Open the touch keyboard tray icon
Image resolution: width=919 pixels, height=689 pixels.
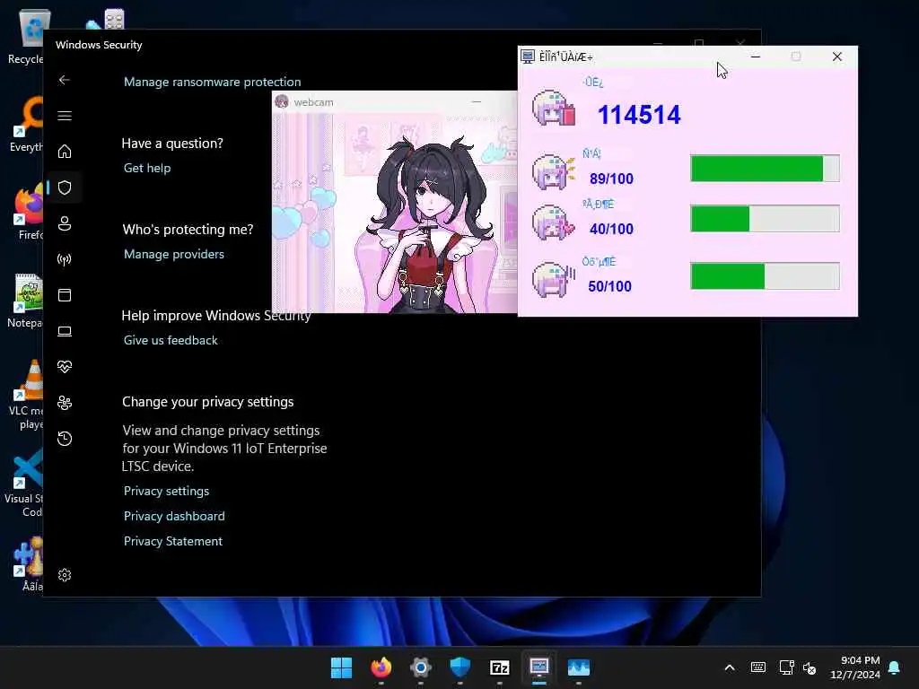[757, 667]
